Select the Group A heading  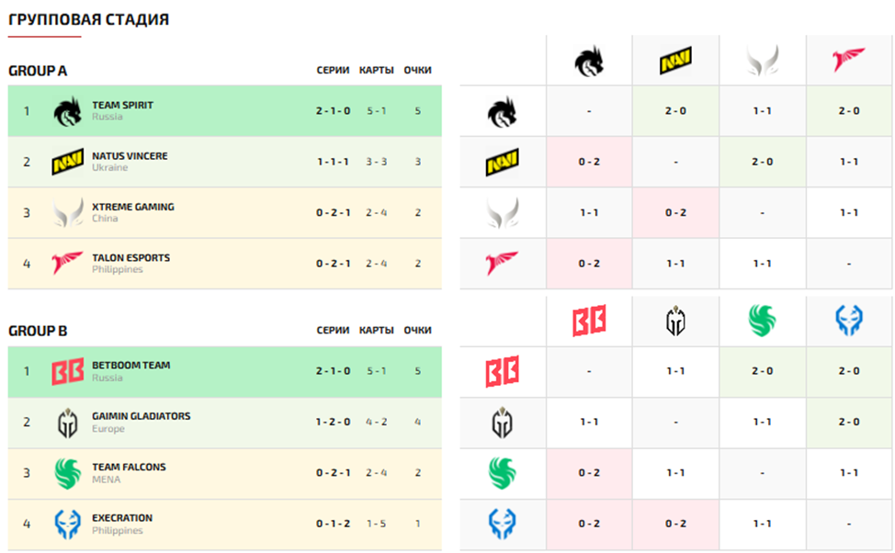(38, 71)
